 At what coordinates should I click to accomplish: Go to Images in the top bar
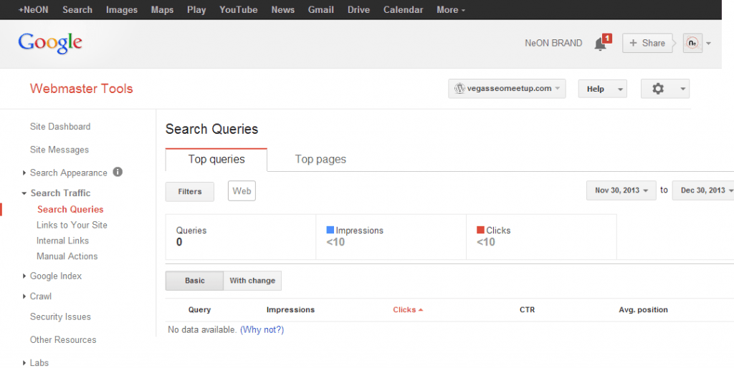[x=122, y=10]
